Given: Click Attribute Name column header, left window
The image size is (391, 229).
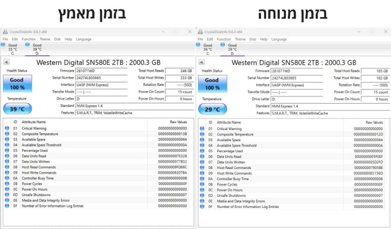Looking at the screenshot, I should click(34, 122).
